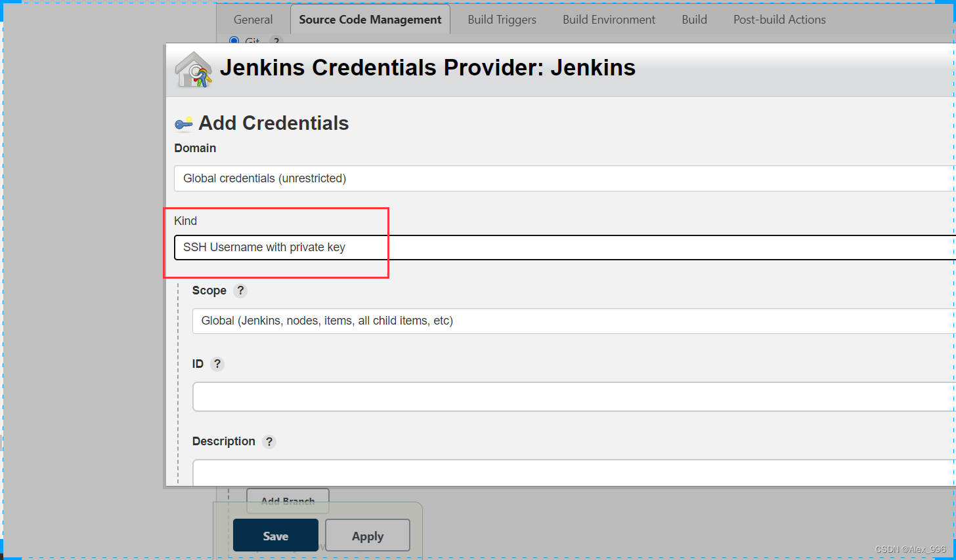Focus the Description input field
The height and width of the screenshot is (560, 956).
pos(574,472)
